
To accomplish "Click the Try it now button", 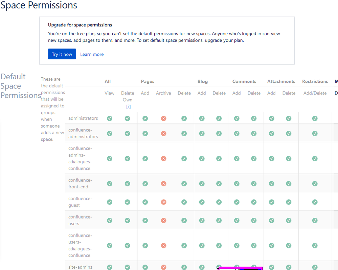I will 62,54.
